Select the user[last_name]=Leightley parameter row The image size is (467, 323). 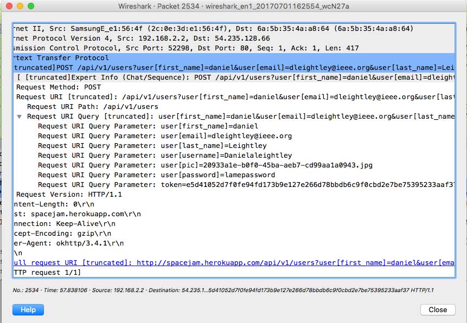click(234, 146)
